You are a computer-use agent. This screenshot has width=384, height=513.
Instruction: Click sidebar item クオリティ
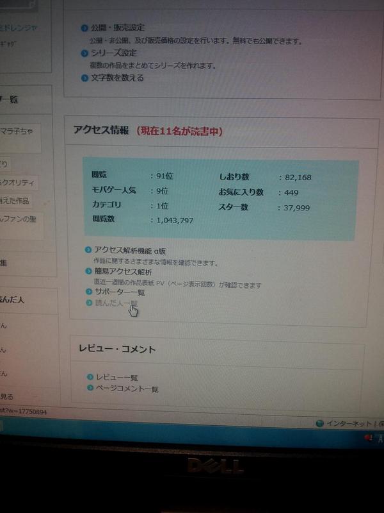18,183
